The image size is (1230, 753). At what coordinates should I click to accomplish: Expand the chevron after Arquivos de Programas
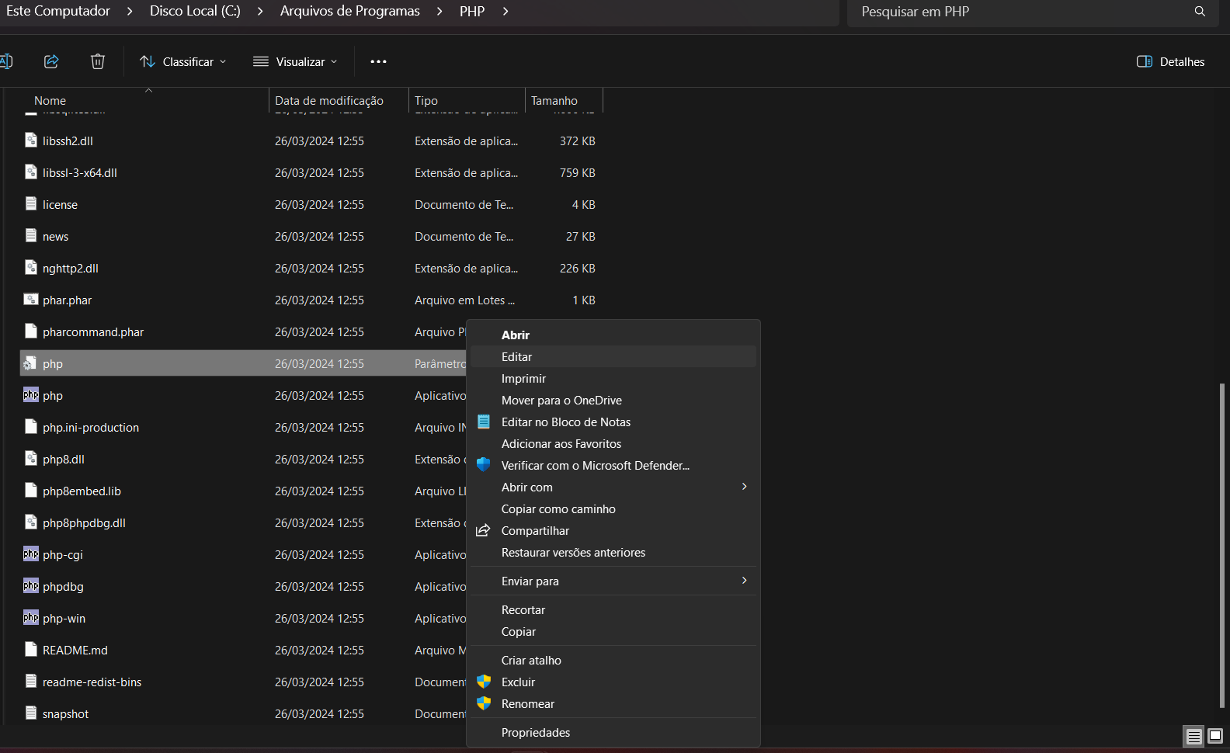pos(440,12)
